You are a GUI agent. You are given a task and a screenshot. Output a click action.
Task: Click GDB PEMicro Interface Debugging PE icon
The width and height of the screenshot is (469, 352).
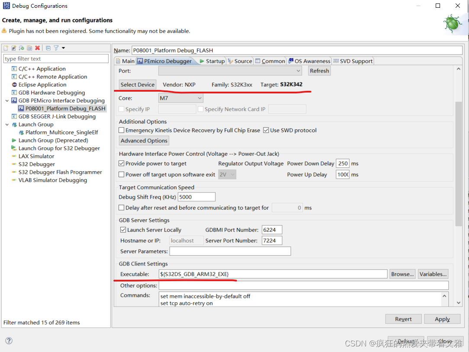click(x=14, y=100)
